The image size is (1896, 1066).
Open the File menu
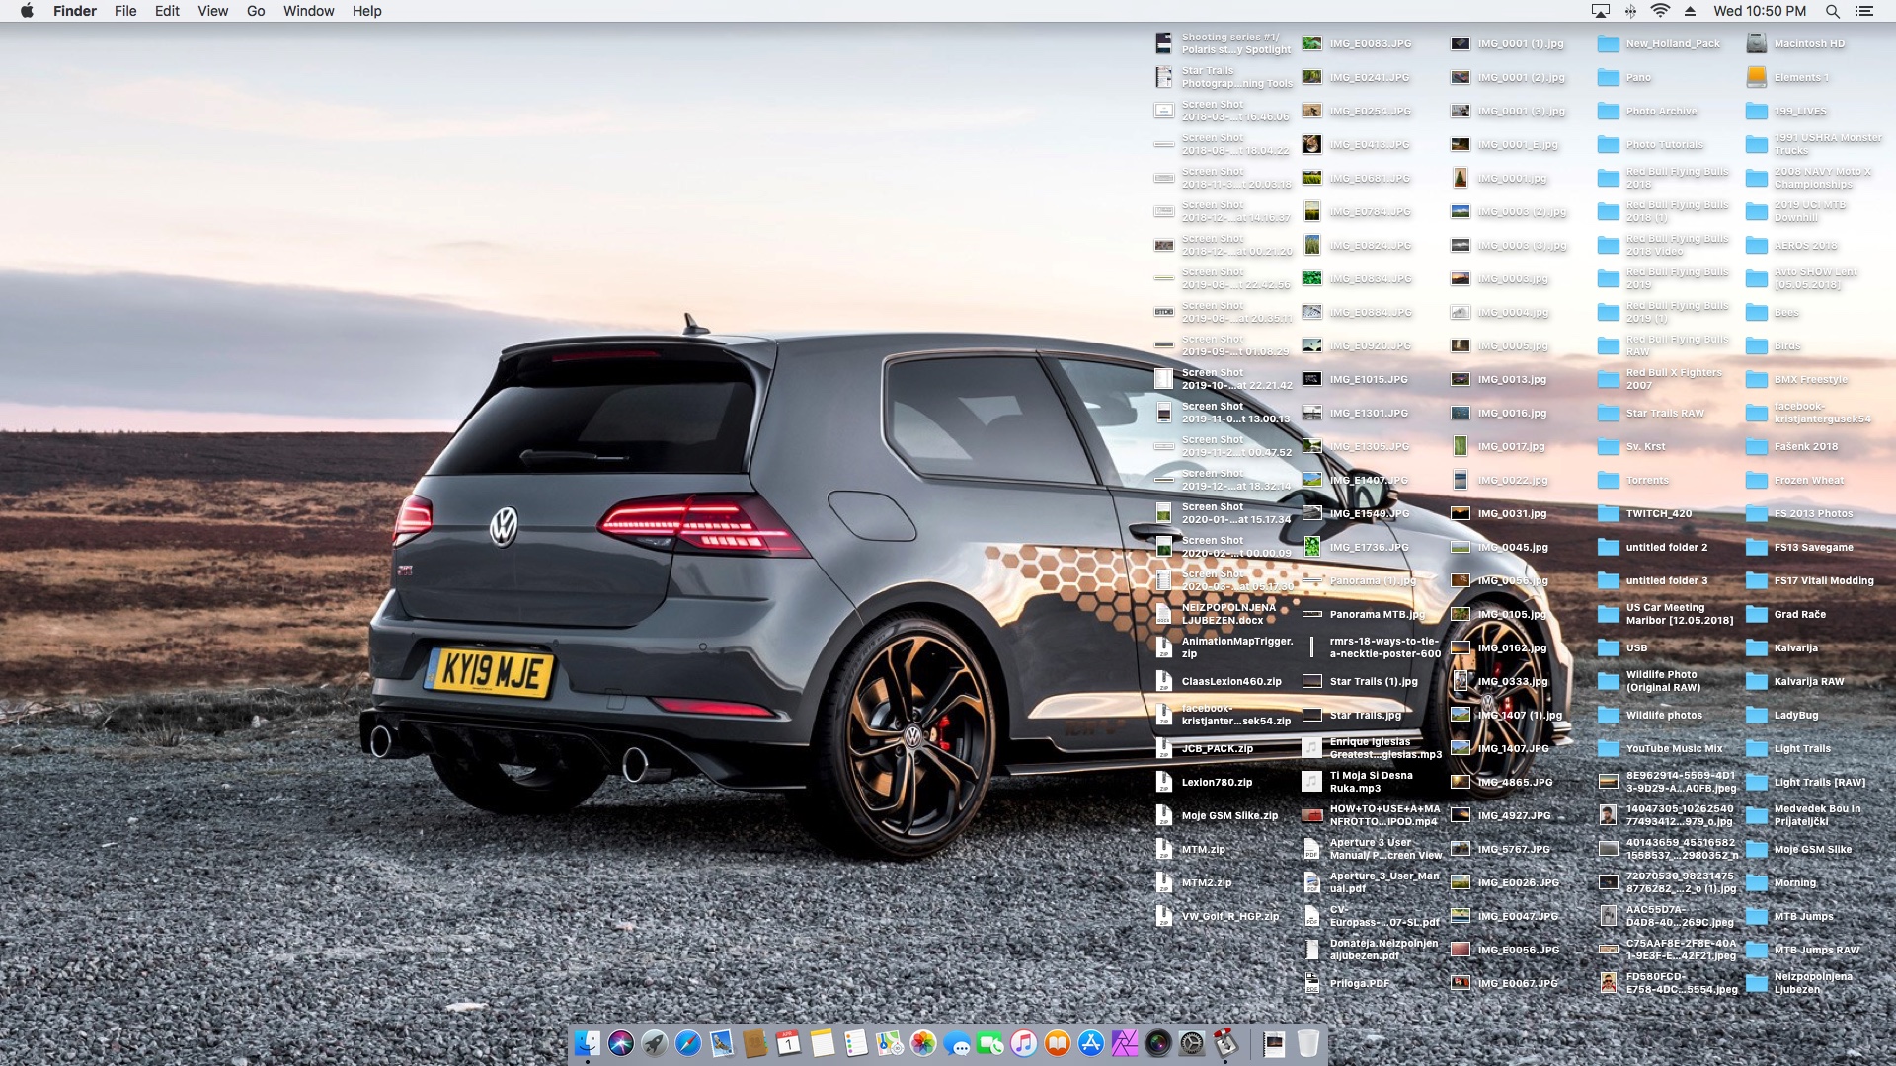125,11
